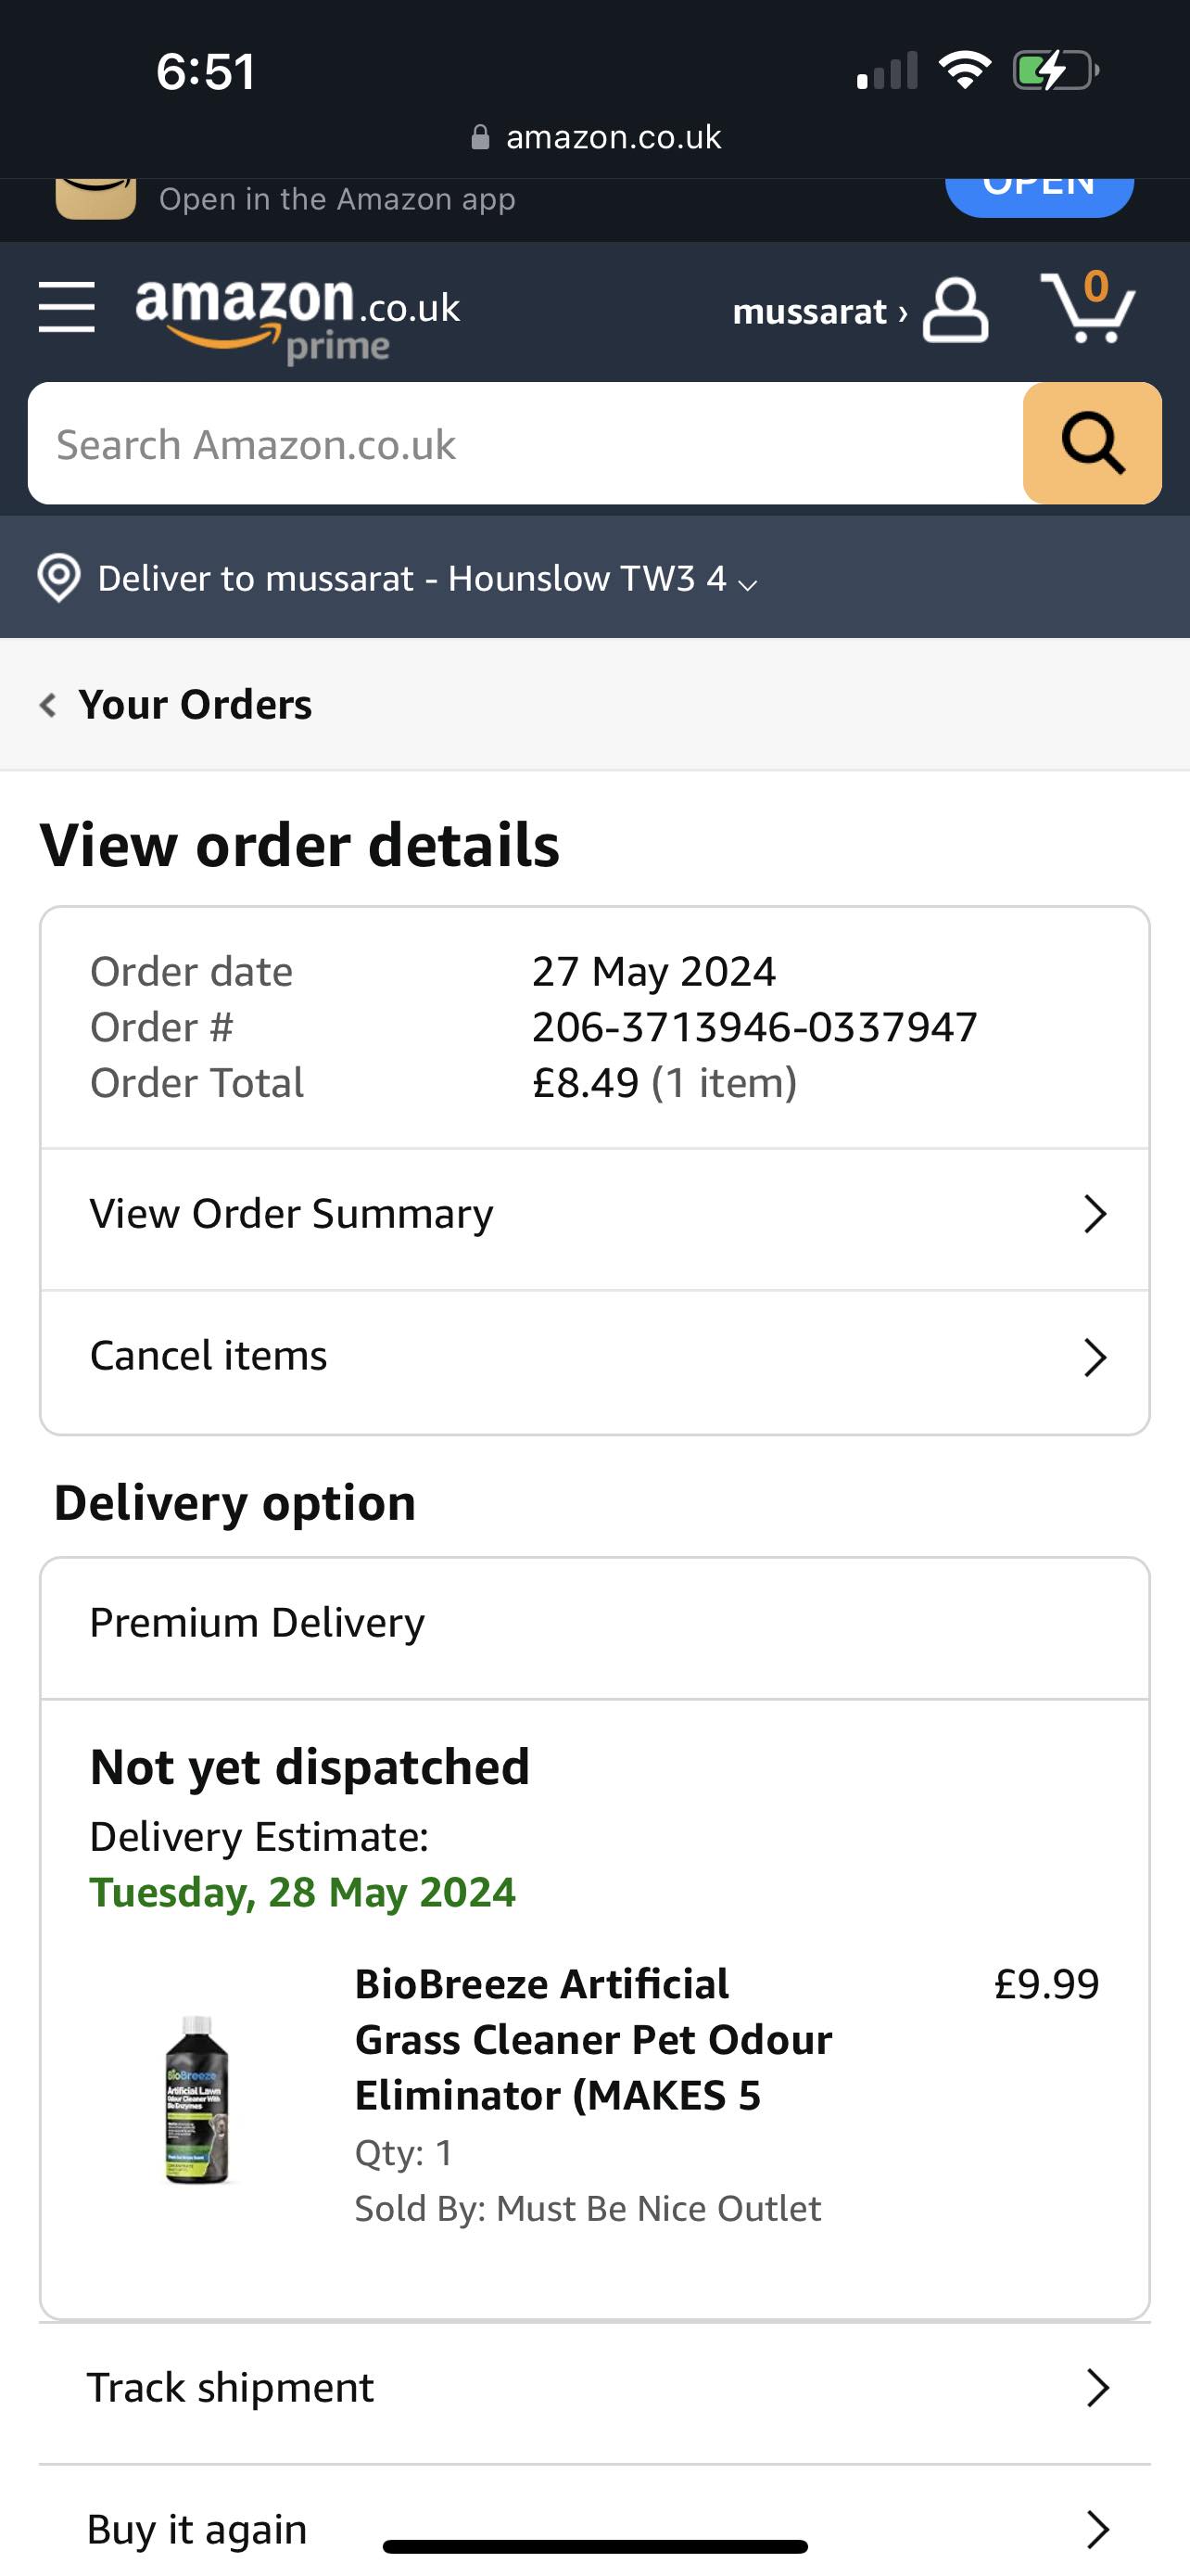Go back to Your Orders
This screenshot has height=2576, width=1190.
[x=195, y=705]
